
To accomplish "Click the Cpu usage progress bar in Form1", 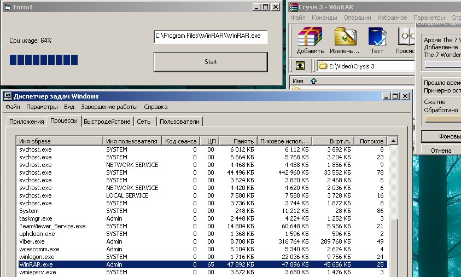I will pos(44,60).
